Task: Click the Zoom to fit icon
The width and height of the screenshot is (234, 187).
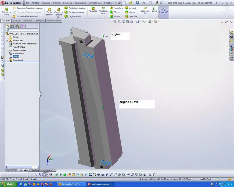Action: [115, 22]
